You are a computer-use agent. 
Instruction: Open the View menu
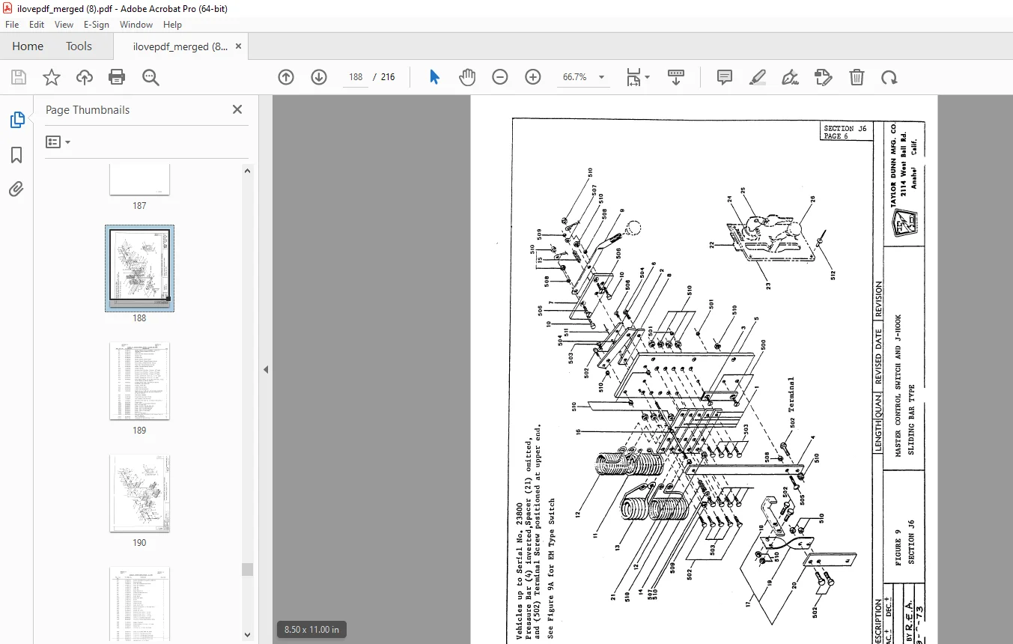pyautogui.click(x=64, y=25)
